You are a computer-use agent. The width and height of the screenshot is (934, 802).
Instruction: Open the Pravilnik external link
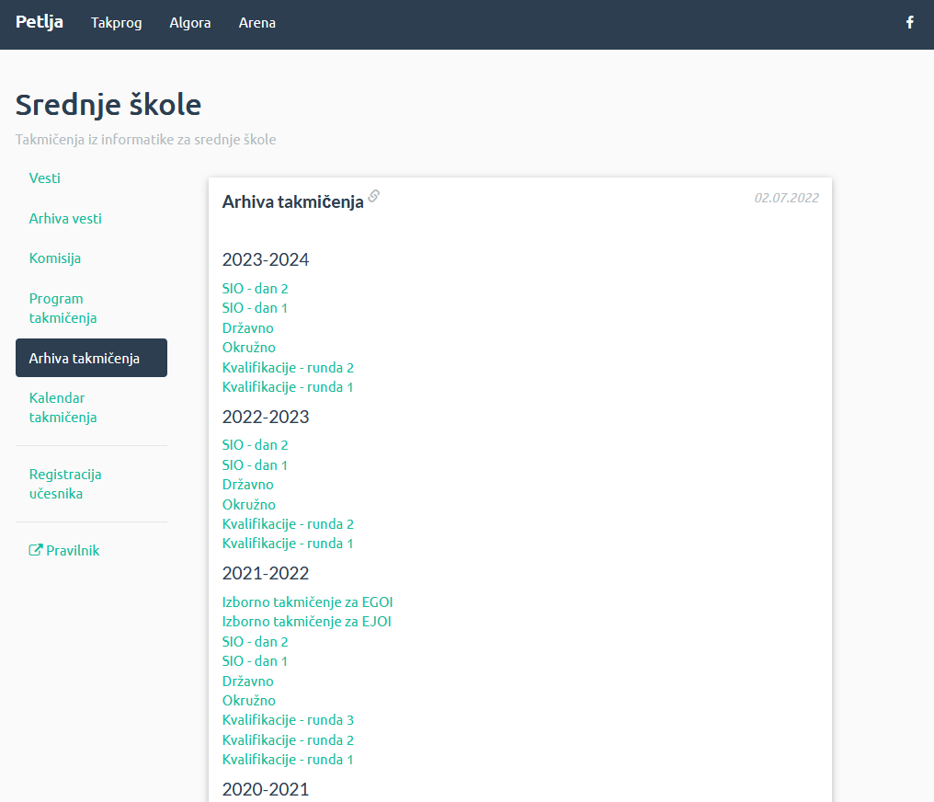click(64, 551)
